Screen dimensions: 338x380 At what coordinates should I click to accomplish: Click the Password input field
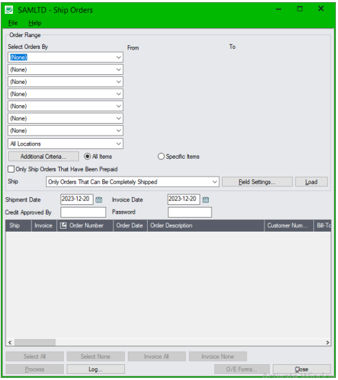[190, 212]
